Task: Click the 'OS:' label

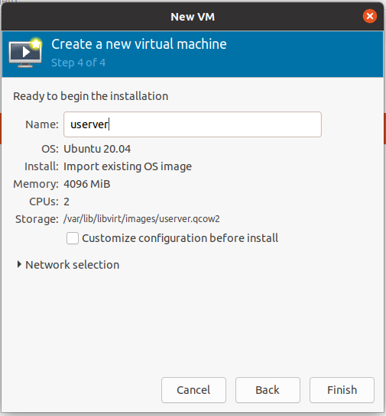Action: [x=50, y=149]
